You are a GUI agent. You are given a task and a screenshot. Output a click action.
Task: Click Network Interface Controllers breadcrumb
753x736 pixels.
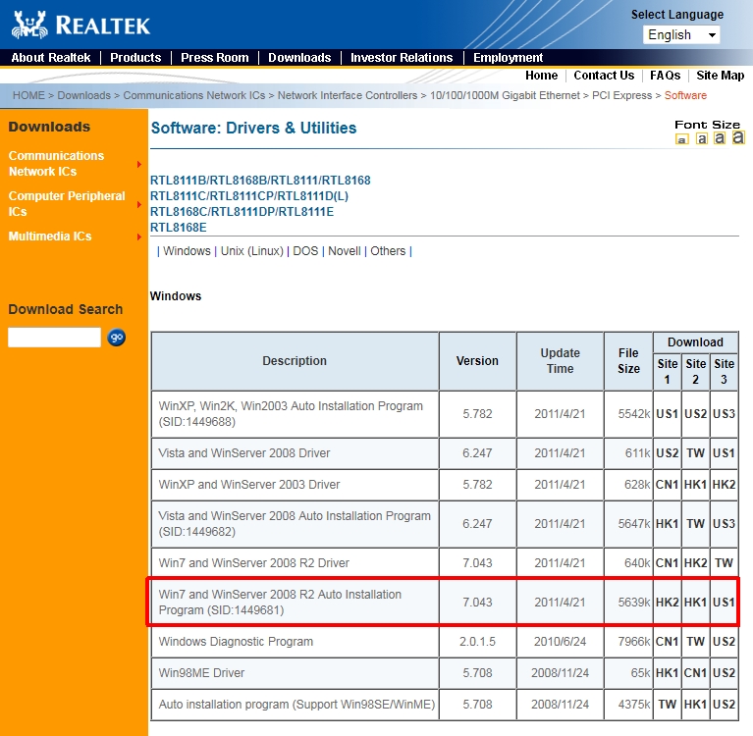(348, 95)
